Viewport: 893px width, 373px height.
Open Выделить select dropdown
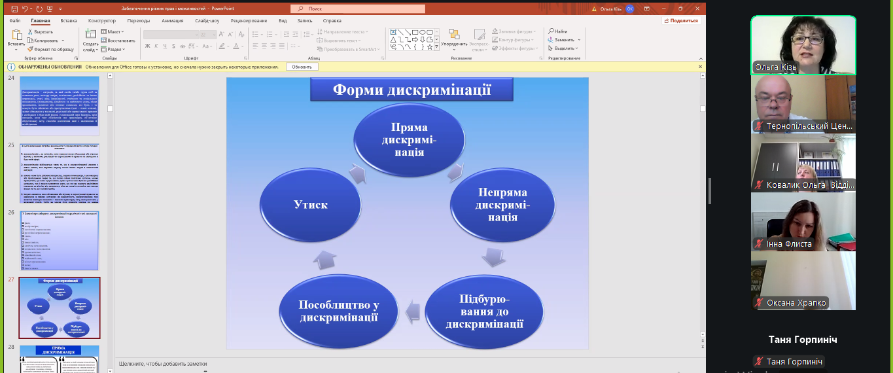tap(563, 48)
